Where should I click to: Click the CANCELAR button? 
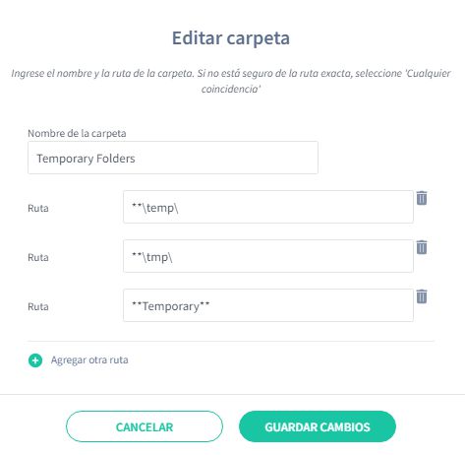(x=145, y=426)
